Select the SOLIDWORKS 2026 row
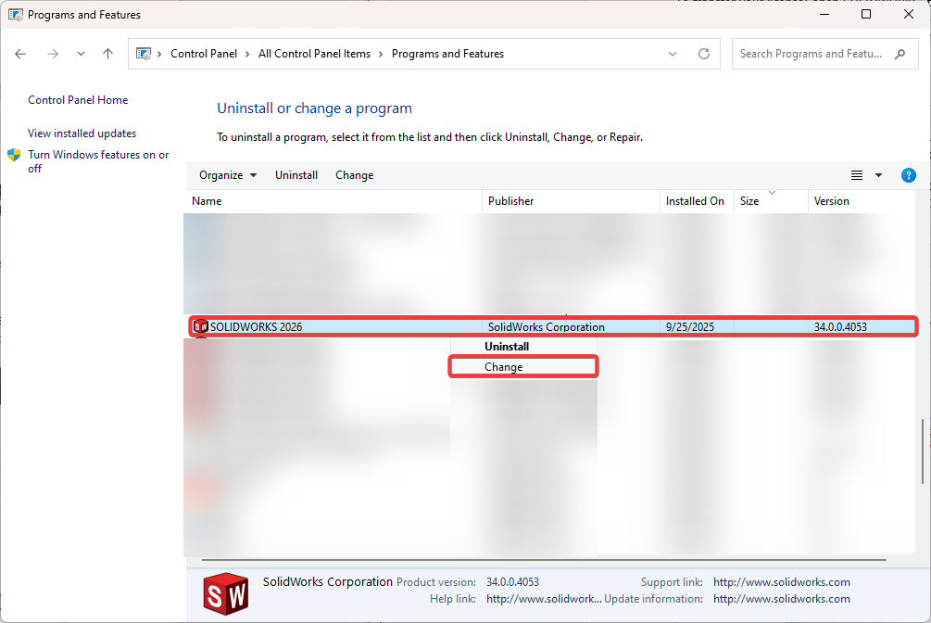 click(553, 327)
